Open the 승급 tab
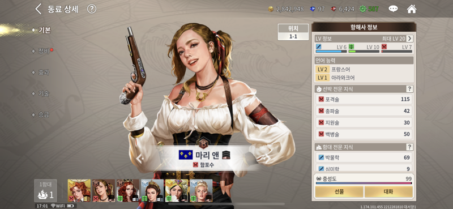The width and height of the screenshot is (453, 209). [44, 114]
